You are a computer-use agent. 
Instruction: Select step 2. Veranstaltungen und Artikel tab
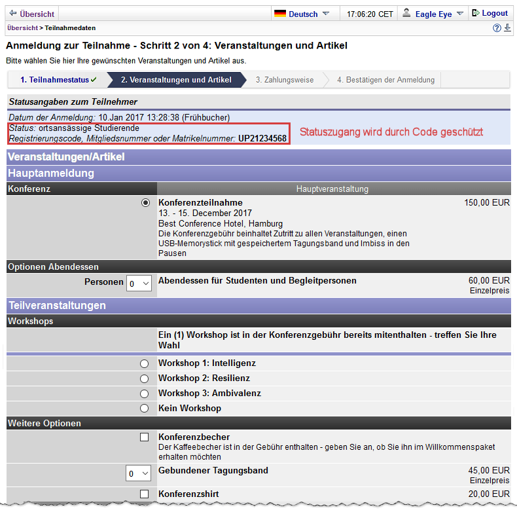point(176,80)
